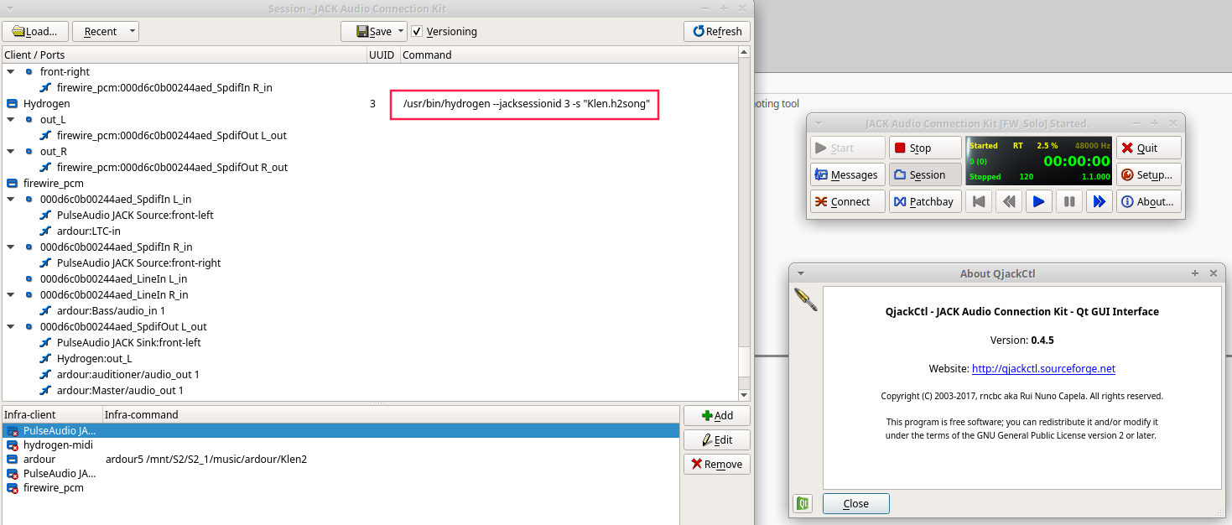This screenshot has width=1232, height=525.
Task: Click the connection icon beside ardour:LTC-in
Action: 46,231
